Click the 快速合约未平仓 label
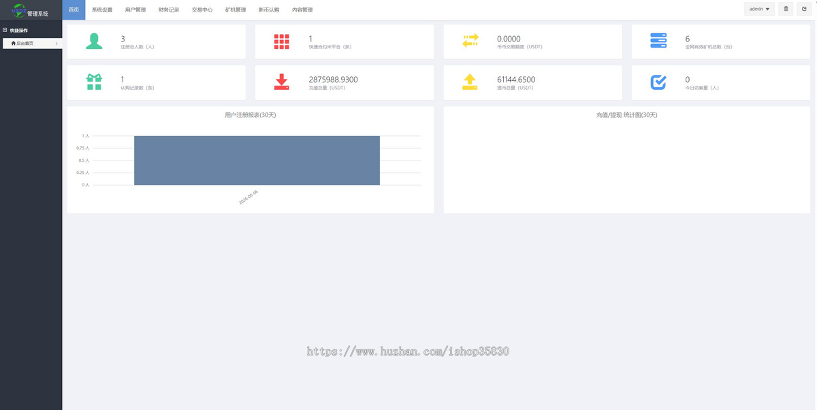817x410 pixels. click(330, 47)
